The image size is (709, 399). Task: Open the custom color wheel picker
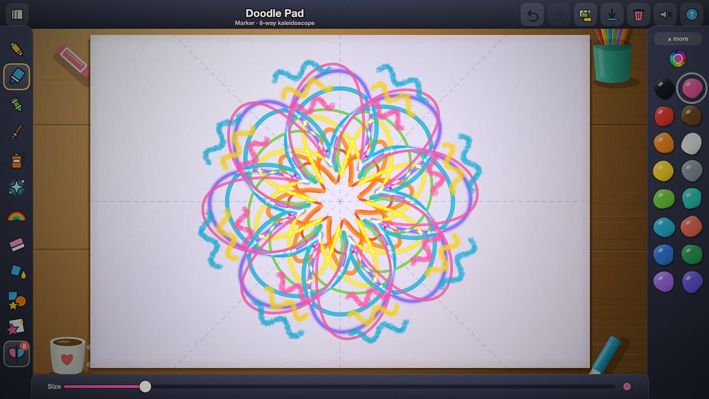[678, 59]
